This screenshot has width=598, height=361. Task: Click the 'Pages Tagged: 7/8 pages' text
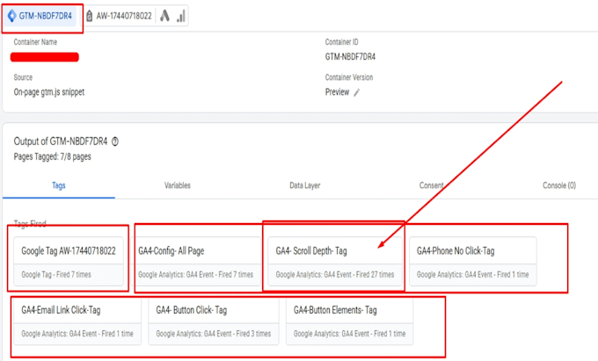(x=52, y=156)
